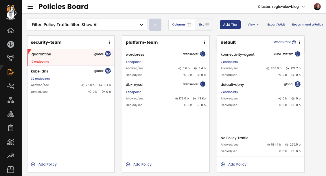
Task: Open the Policy Traffic filter dropdown
Action: click(87, 25)
